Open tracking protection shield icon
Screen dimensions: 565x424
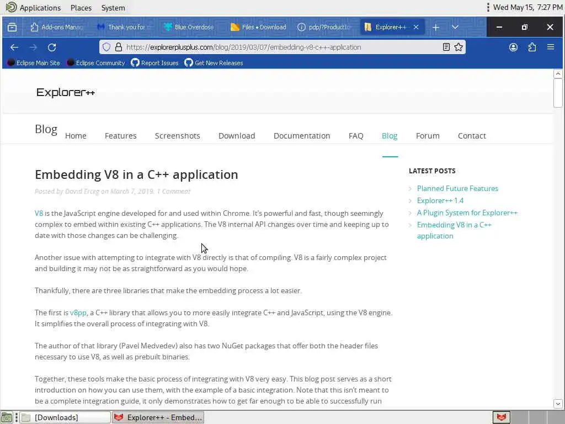(x=106, y=47)
